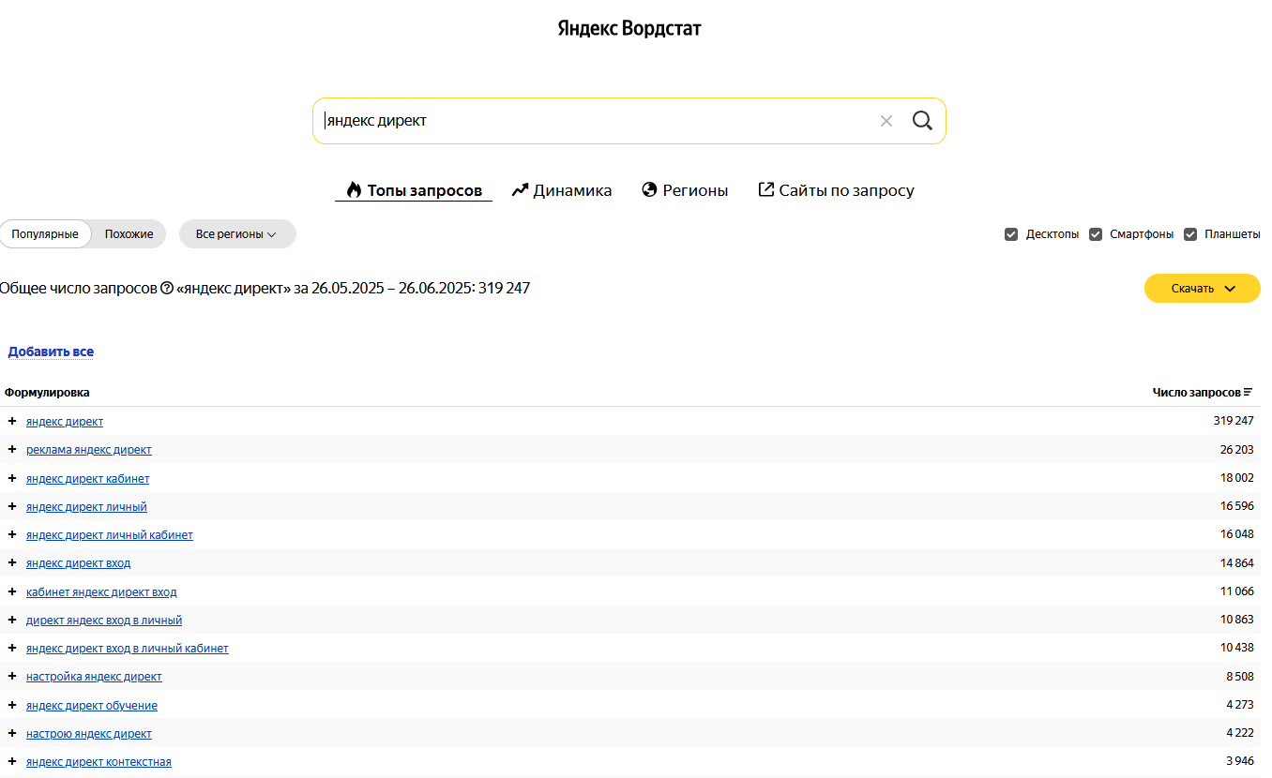Add 'яндекс директ личный кабинет' using plus icon
The width and height of the screenshot is (1272, 778).
pyautogui.click(x=12, y=534)
